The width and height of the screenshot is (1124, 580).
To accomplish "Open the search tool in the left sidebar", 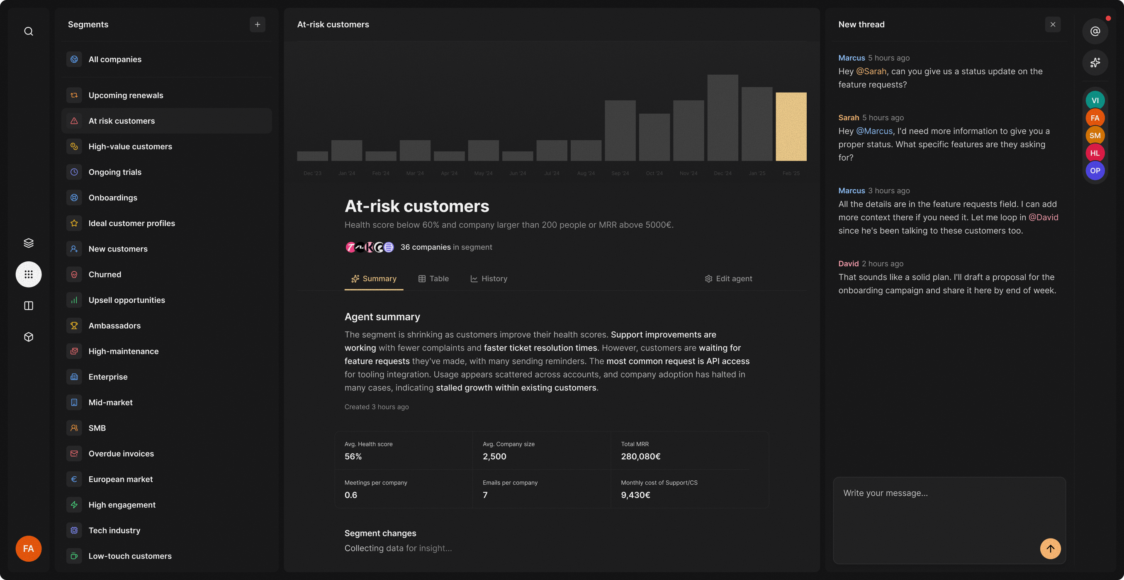I will click(x=28, y=31).
